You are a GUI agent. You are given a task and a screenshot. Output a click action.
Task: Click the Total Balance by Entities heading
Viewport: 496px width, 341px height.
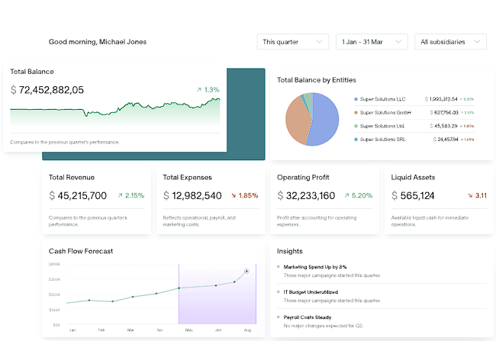click(x=317, y=80)
